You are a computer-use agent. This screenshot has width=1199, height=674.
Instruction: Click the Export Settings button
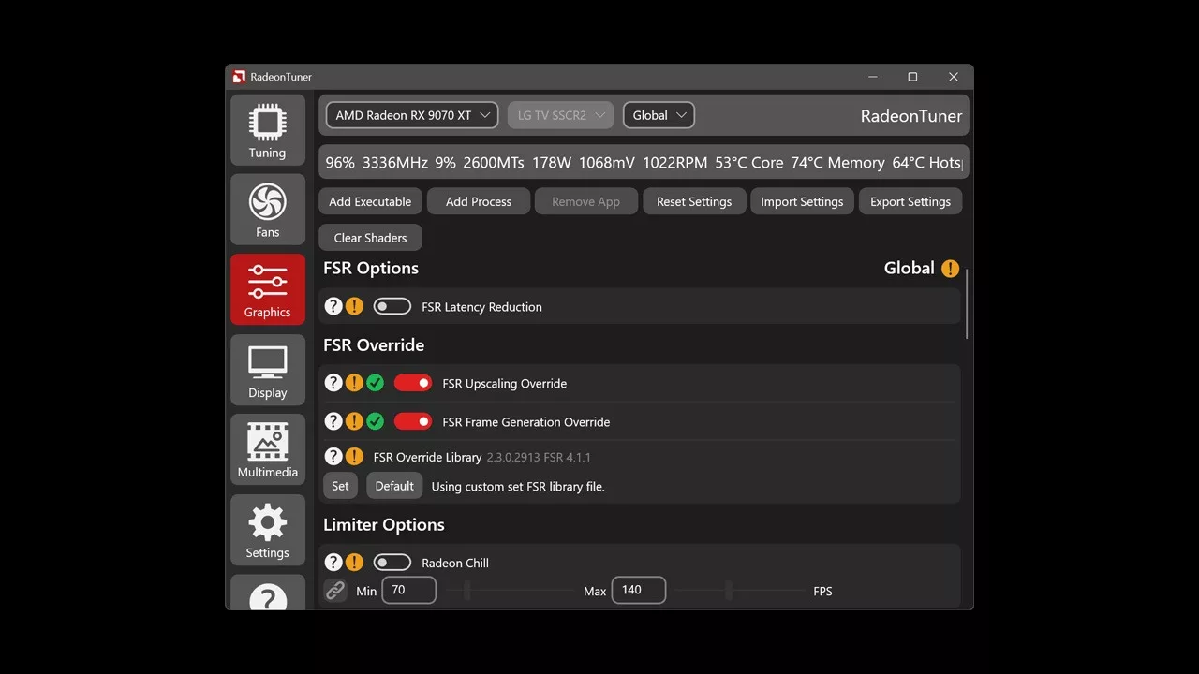[910, 201]
